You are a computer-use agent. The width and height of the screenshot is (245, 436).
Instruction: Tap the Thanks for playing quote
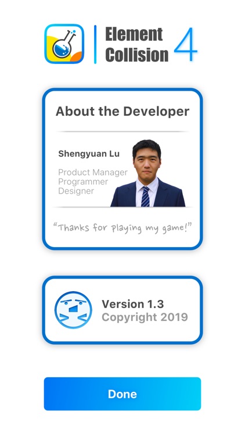click(x=123, y=227)
